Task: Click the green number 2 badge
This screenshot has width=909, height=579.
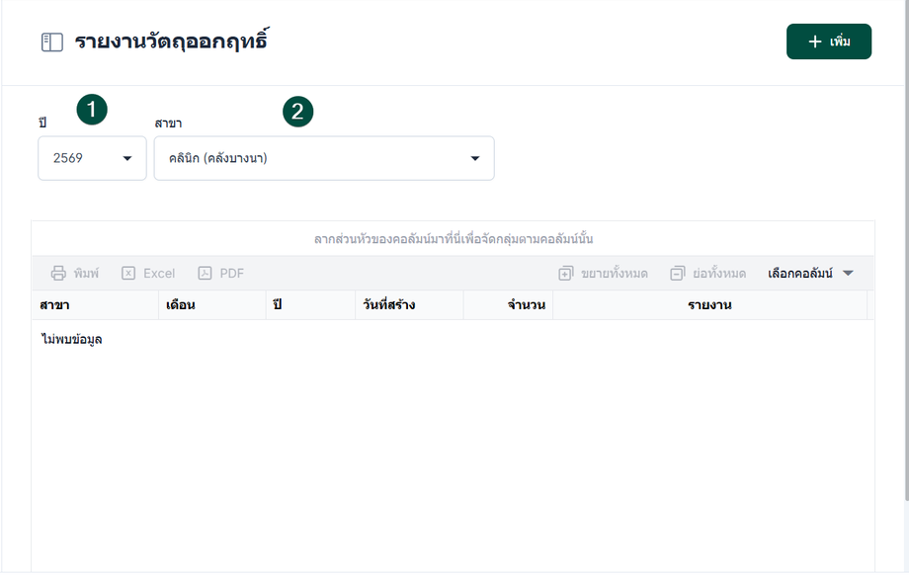Action: (x=297, y=112)
